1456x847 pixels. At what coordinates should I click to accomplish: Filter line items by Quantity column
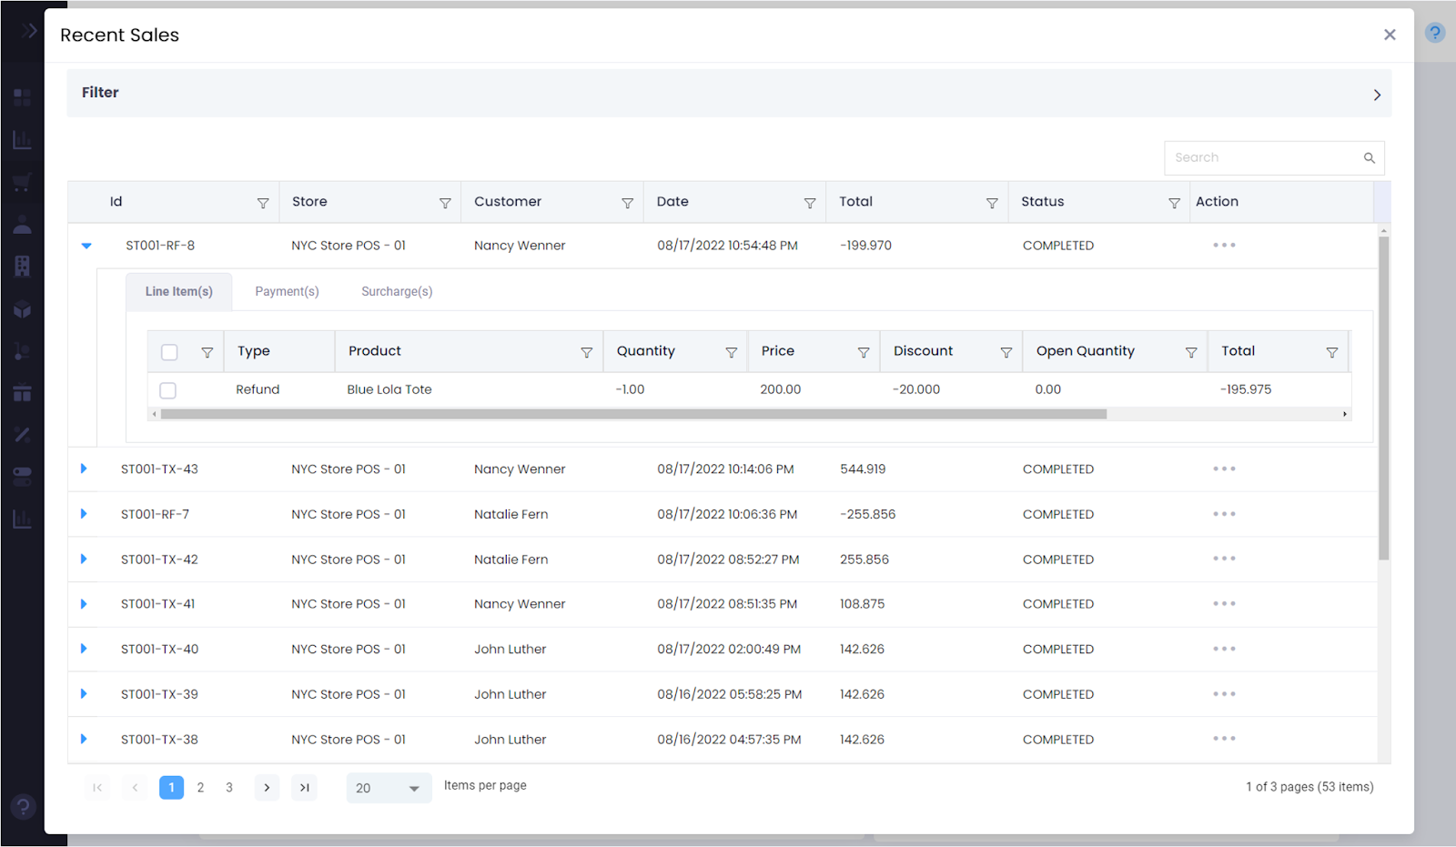click(x=731, y=352)
